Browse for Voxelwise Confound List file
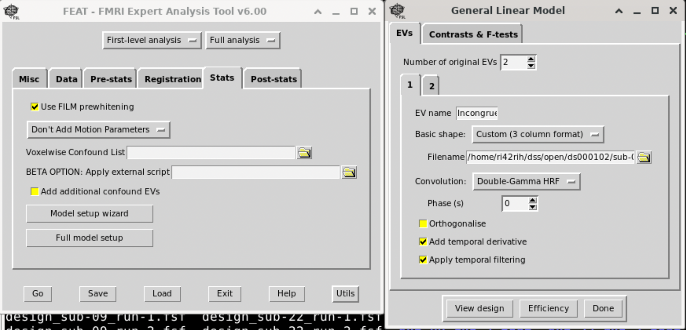This screenshot has width=686, height=330. pyautogui.click(x=304, y=153)
